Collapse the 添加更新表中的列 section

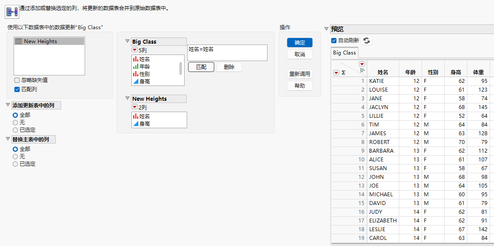pos(8,105)
